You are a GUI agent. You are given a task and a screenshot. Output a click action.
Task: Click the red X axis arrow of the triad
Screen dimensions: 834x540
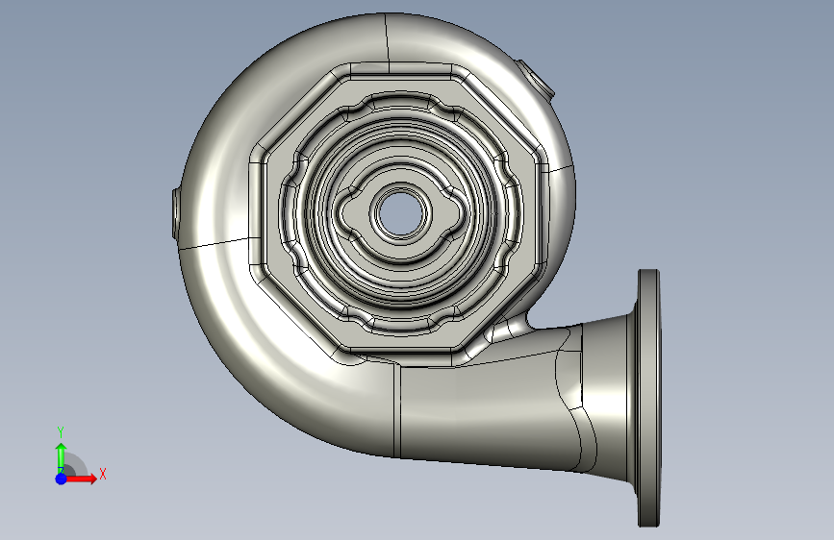81,479
